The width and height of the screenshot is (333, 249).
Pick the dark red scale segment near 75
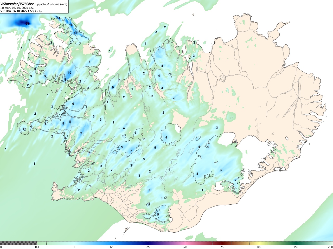click(222, 243)
